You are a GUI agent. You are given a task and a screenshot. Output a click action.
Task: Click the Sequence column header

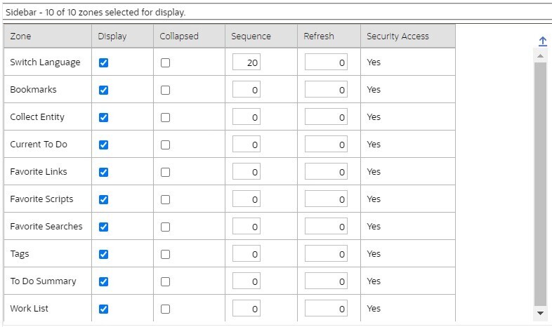tap(251, 36)
